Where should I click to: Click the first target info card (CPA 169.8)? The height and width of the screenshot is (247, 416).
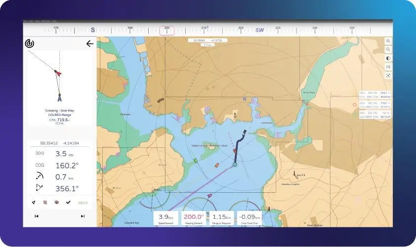pos(375,95)
